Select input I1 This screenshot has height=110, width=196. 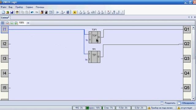5,29
